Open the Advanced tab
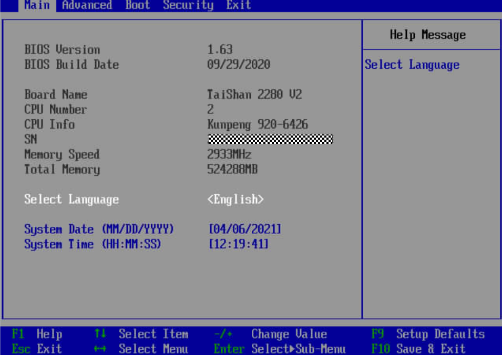The width and height of the screenshot is (502, 355). [x=87, y=5]
